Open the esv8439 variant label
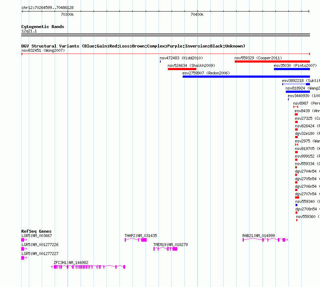Image resolution: width=320 pixels, height=287 pixels. coord(307,111)
